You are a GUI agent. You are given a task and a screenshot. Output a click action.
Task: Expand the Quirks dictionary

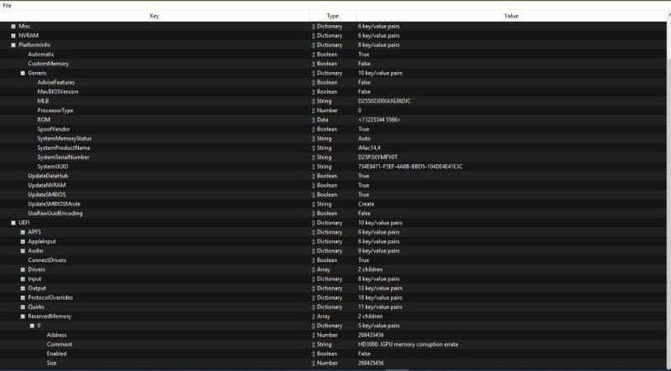click(23, 307)
